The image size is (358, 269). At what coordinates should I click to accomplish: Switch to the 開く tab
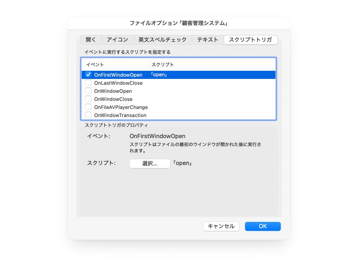(91, 40)
